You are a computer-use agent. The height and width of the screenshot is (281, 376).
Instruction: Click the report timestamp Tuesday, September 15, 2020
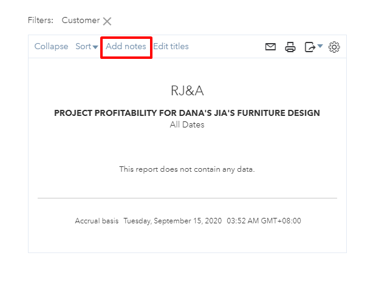pyautogui.click(x=173, y=221)
